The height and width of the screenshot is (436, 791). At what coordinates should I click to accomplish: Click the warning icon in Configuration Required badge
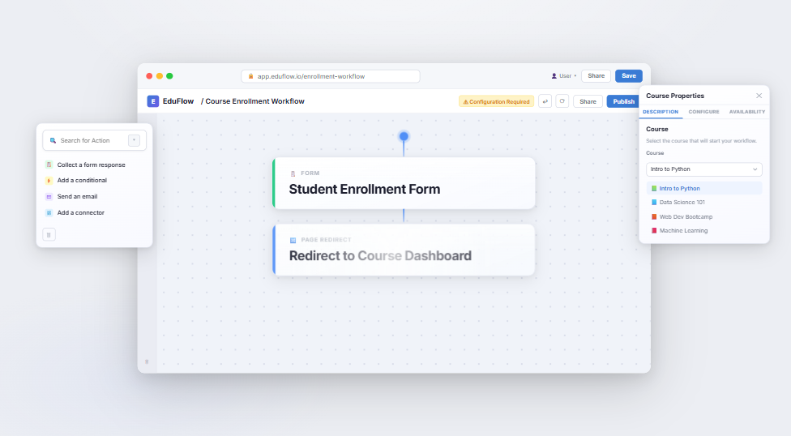pos(466,102)
